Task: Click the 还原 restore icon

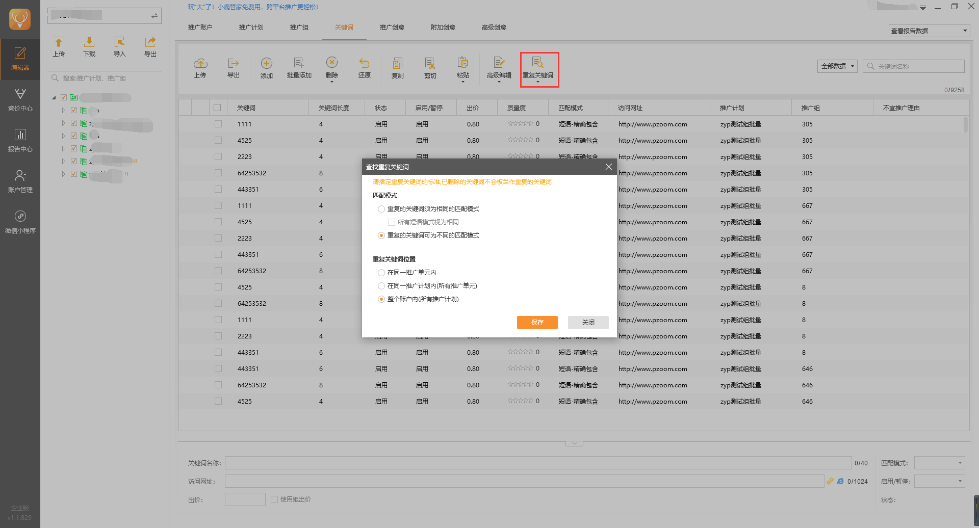Action: [x=364, y=68]
